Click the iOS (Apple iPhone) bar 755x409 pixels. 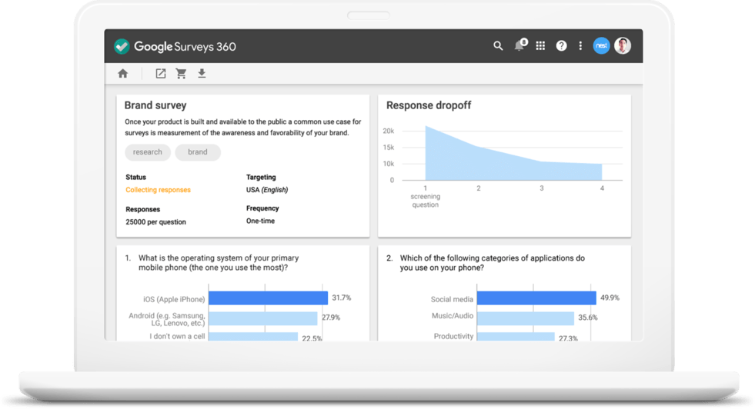click(268, 298)
